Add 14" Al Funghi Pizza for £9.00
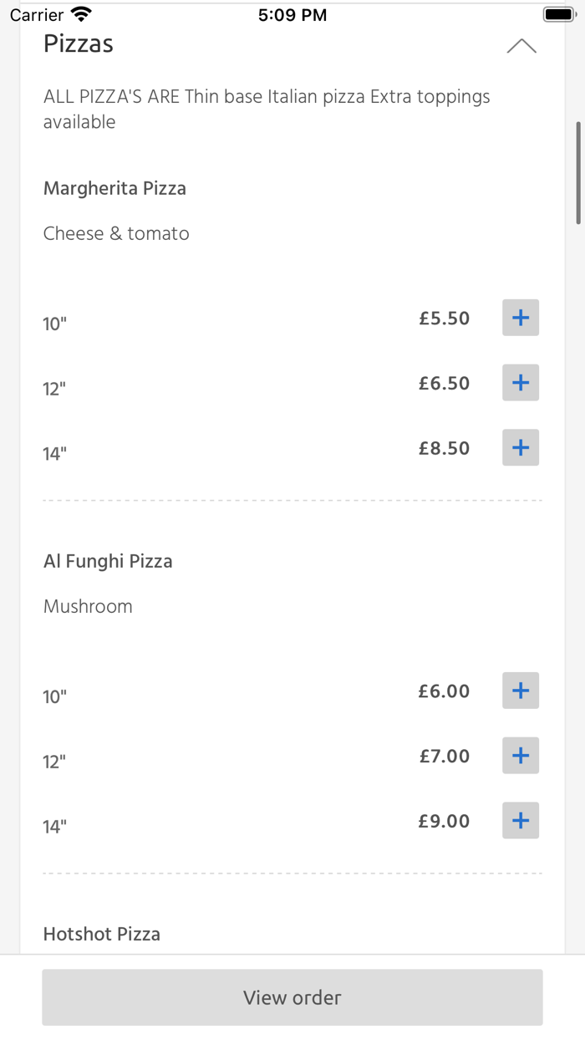The image size is (585, 1040). tap(521, 821)
